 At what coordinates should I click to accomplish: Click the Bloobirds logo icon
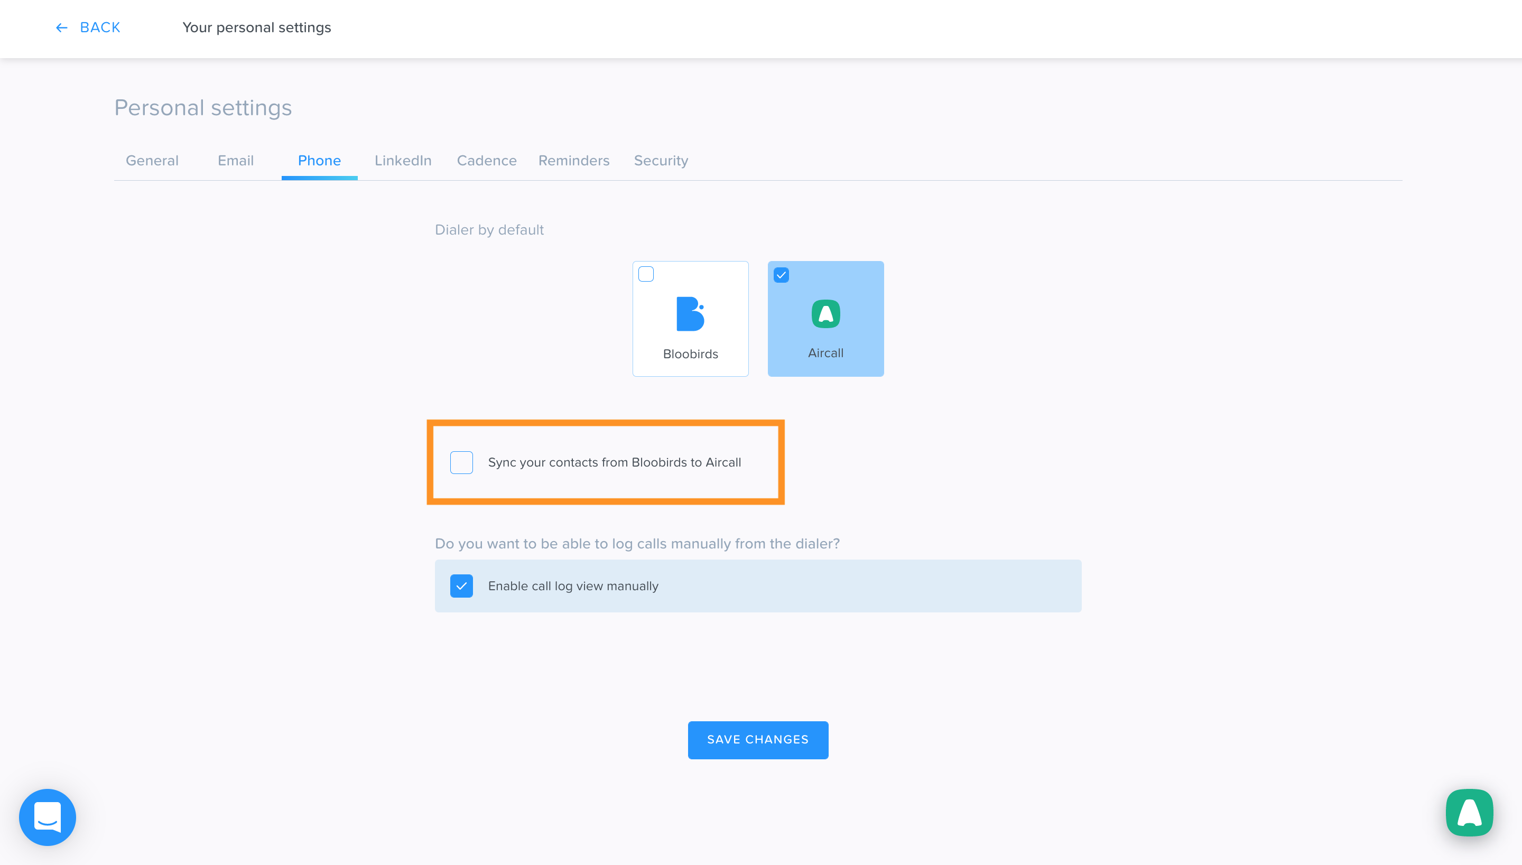pyautogui.click(x=690, y=314)
